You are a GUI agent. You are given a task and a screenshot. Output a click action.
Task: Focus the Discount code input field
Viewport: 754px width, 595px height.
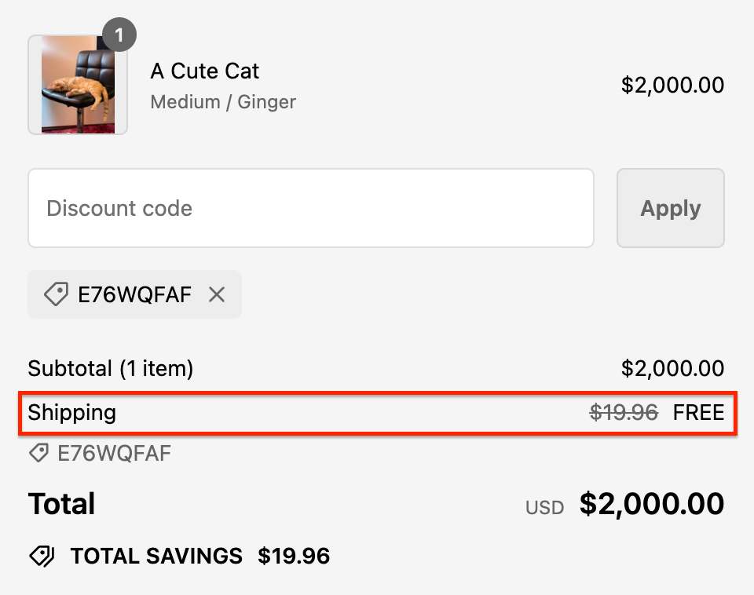310,208
